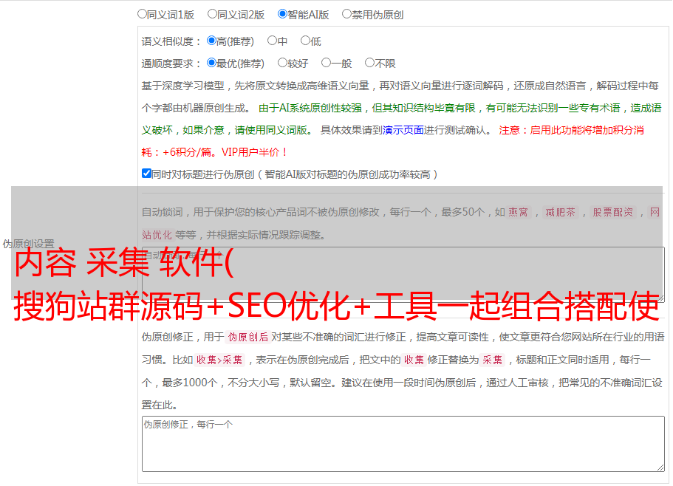Open the 演示页面 link
The image size is (673, 486).
[x=403, y=130]
